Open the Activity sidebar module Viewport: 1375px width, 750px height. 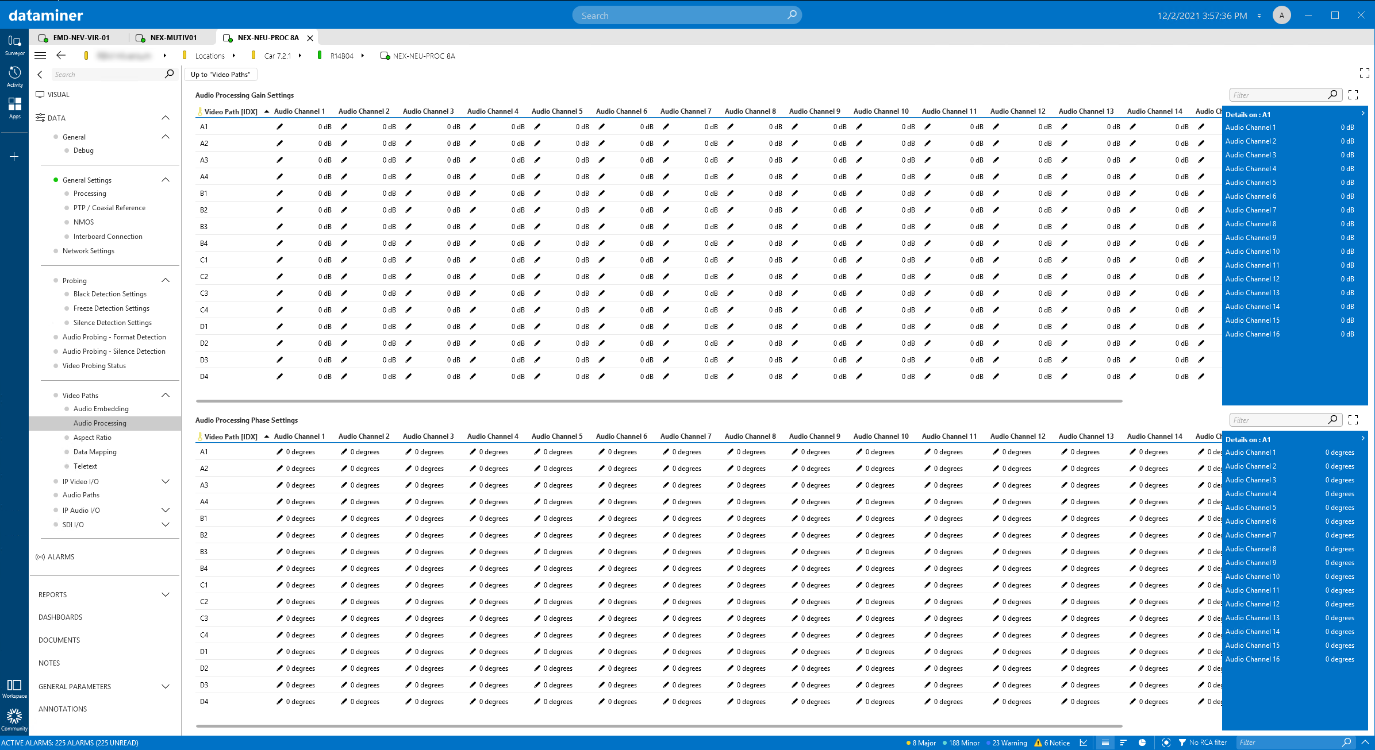coord(14,77)
